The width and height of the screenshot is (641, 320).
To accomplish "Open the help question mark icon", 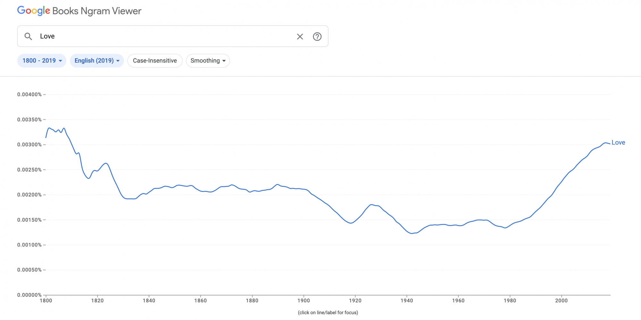I will coord(317,36).
